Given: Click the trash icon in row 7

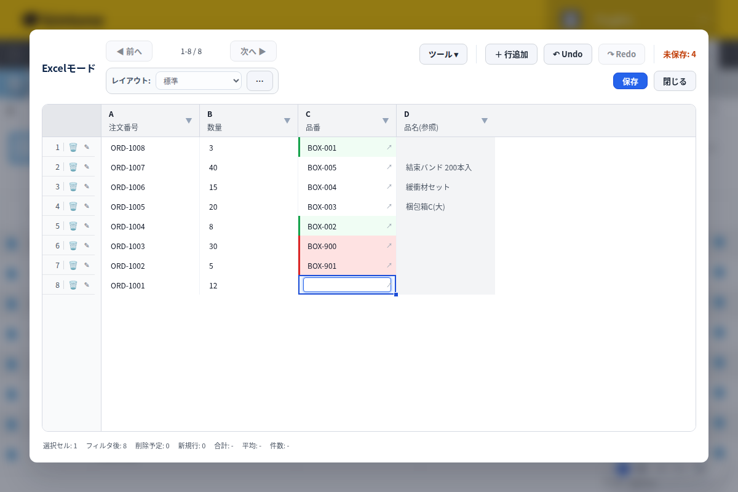Looking at the screenshot, I should pos(73,265).
